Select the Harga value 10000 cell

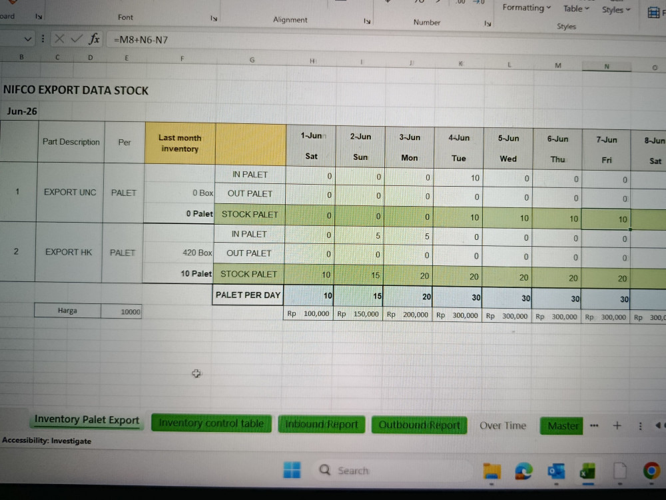[121, 311]
